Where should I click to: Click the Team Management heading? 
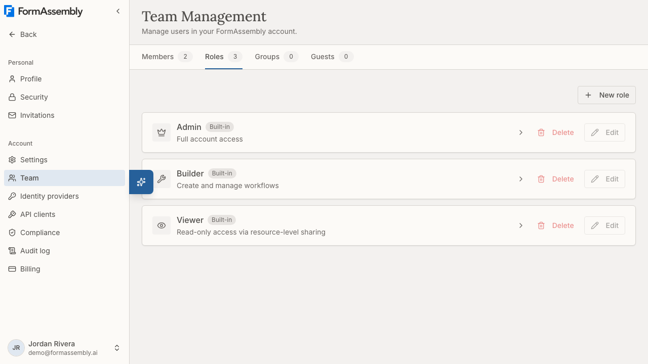click(x=204, y=16)
